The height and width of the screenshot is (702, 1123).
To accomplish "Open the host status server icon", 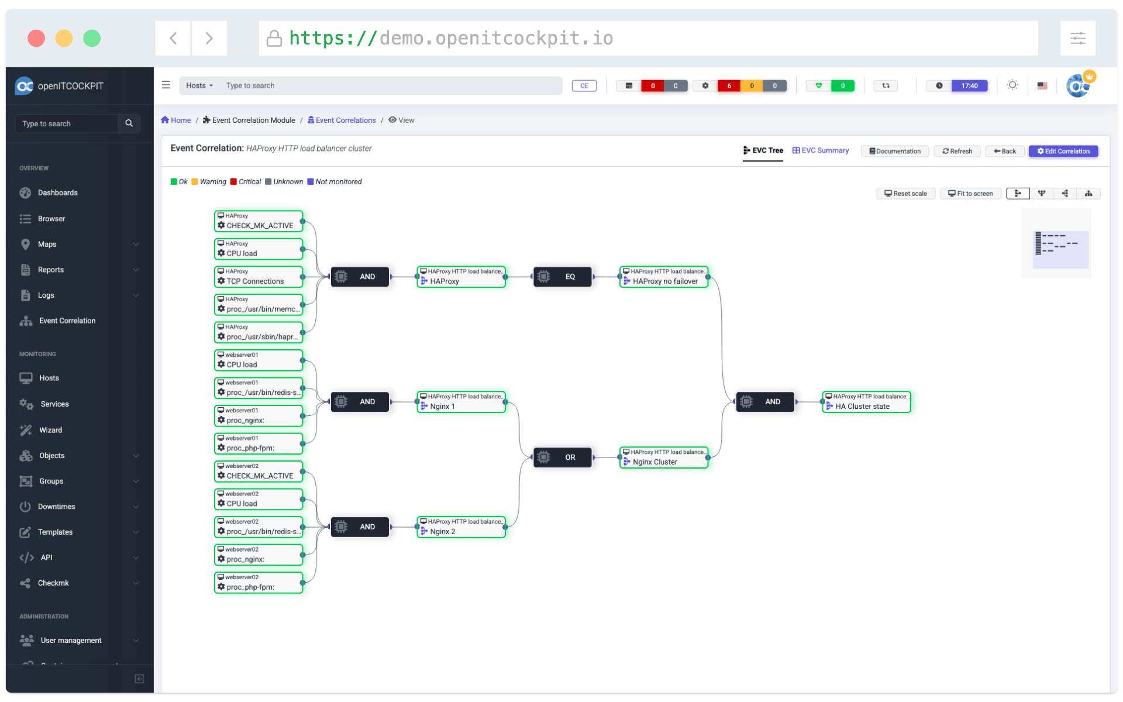I will pyautogui.click(x=629, y=85).
